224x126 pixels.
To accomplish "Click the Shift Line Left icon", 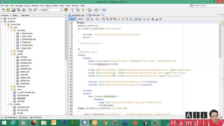I will click(x=136, y=19).
